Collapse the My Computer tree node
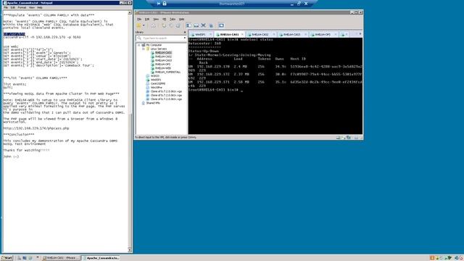Screen dimensions: 464x261 [138, 45]
